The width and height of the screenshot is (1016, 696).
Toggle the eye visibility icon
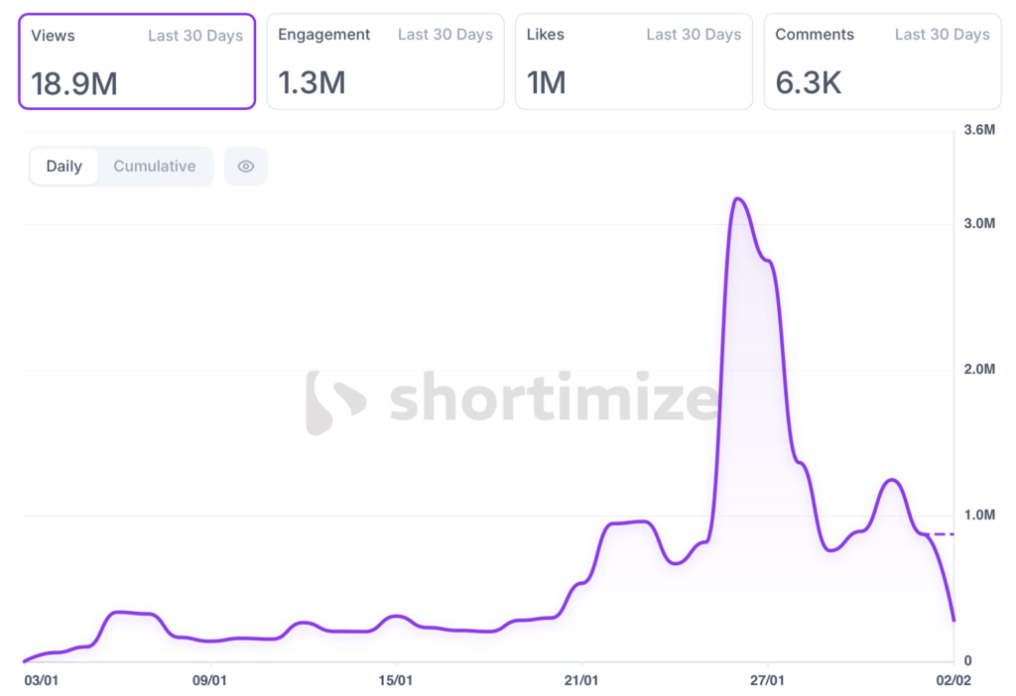(x=246, y=167)
